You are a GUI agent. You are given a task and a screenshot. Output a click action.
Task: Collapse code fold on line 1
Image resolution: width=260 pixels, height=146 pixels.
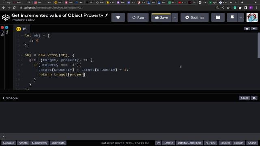pyautogui.click(x=22, y=36)
